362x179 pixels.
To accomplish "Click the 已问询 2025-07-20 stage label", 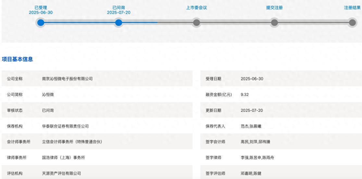I will coord(119,10).
